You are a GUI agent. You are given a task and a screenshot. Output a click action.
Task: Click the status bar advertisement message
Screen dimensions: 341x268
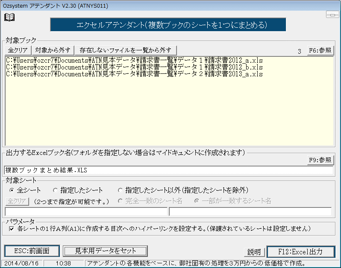pyautogui.click(x=196, y=263)
